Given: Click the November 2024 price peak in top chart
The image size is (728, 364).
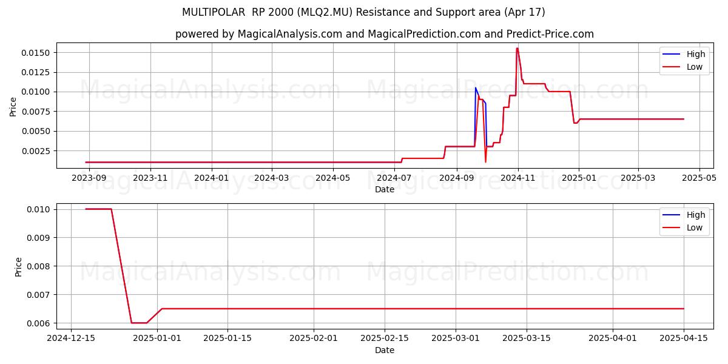Looking at the screenshot, I should coord(517,49).
